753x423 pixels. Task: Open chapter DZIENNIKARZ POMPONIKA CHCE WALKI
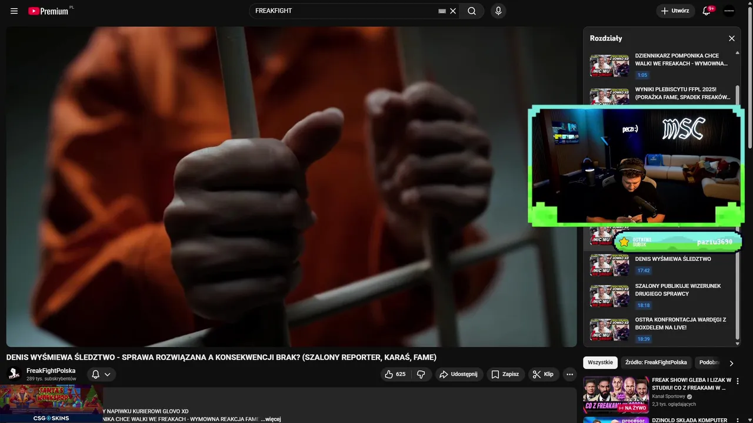(x=681, y=59)
